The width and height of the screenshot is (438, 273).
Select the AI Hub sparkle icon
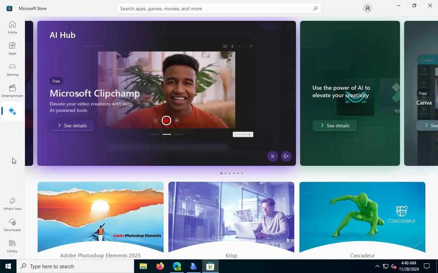pos(12,111)
